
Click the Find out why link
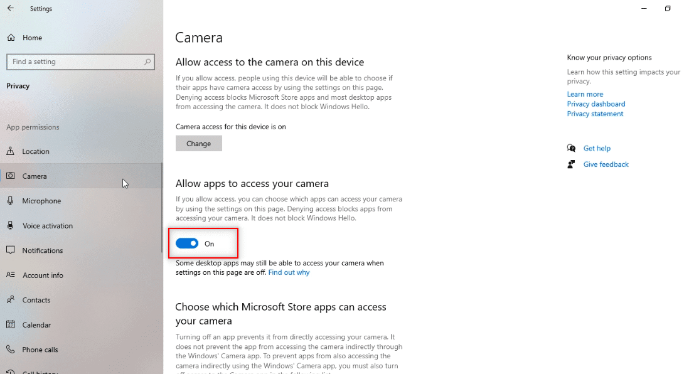pos(289,272)
